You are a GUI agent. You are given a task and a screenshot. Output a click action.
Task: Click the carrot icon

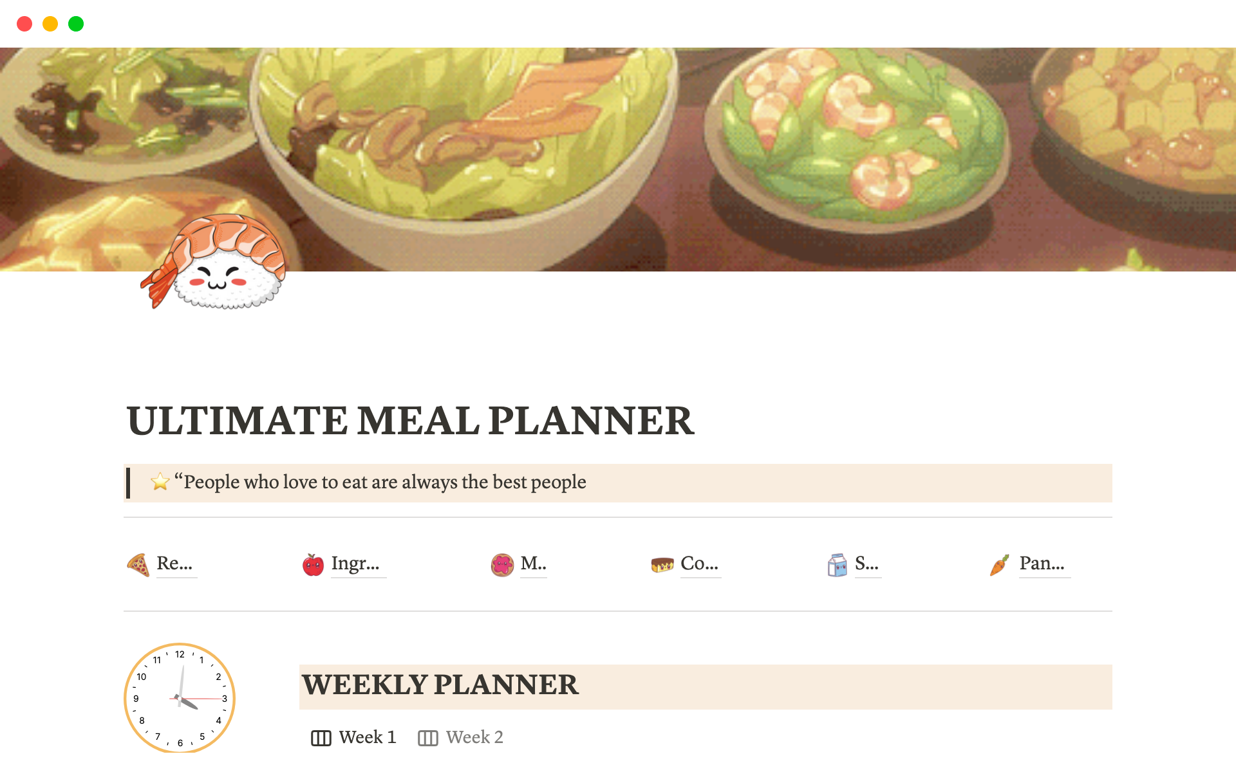pos(999,565)
